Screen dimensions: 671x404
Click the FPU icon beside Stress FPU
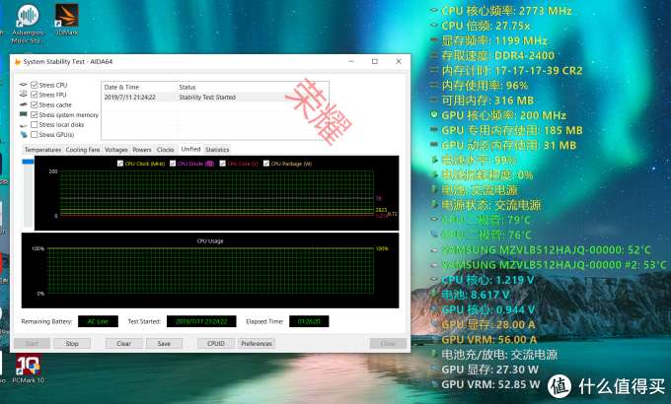point(23,95)
